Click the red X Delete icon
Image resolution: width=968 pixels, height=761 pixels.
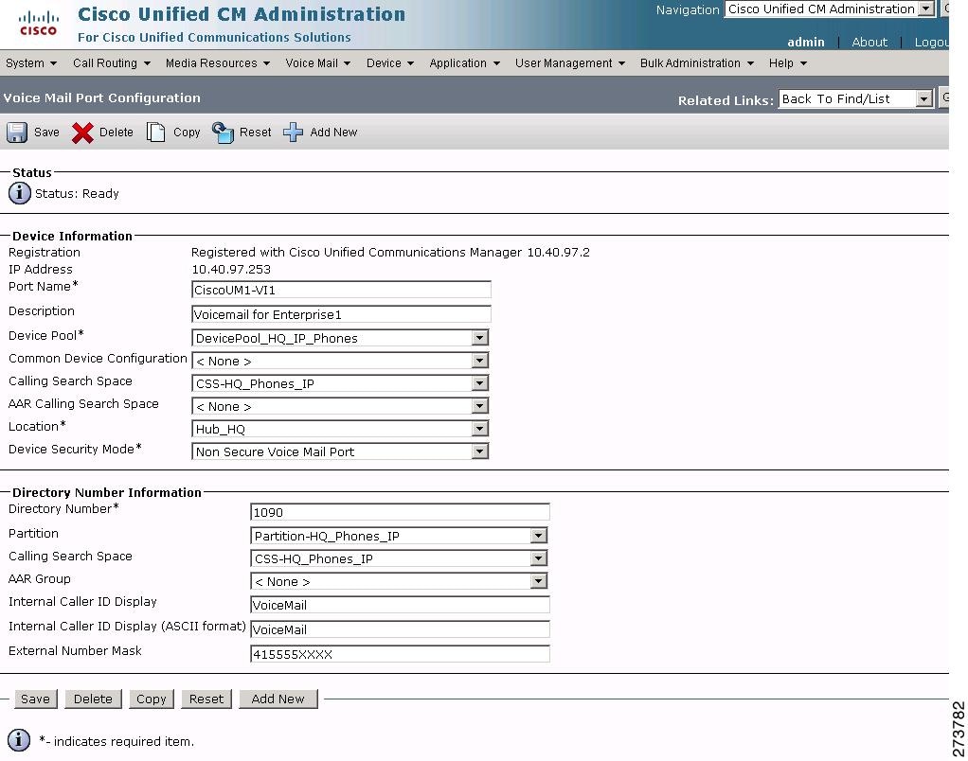pos(82,133)
